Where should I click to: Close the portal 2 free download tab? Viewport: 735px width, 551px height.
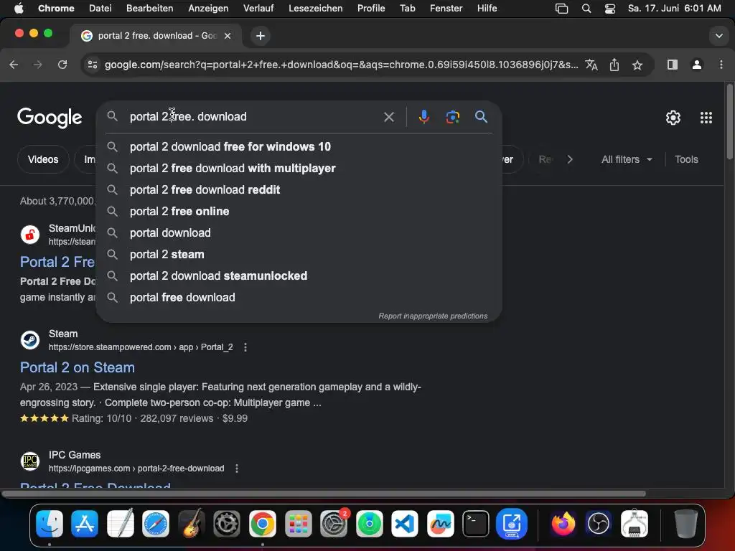point(228,36)
